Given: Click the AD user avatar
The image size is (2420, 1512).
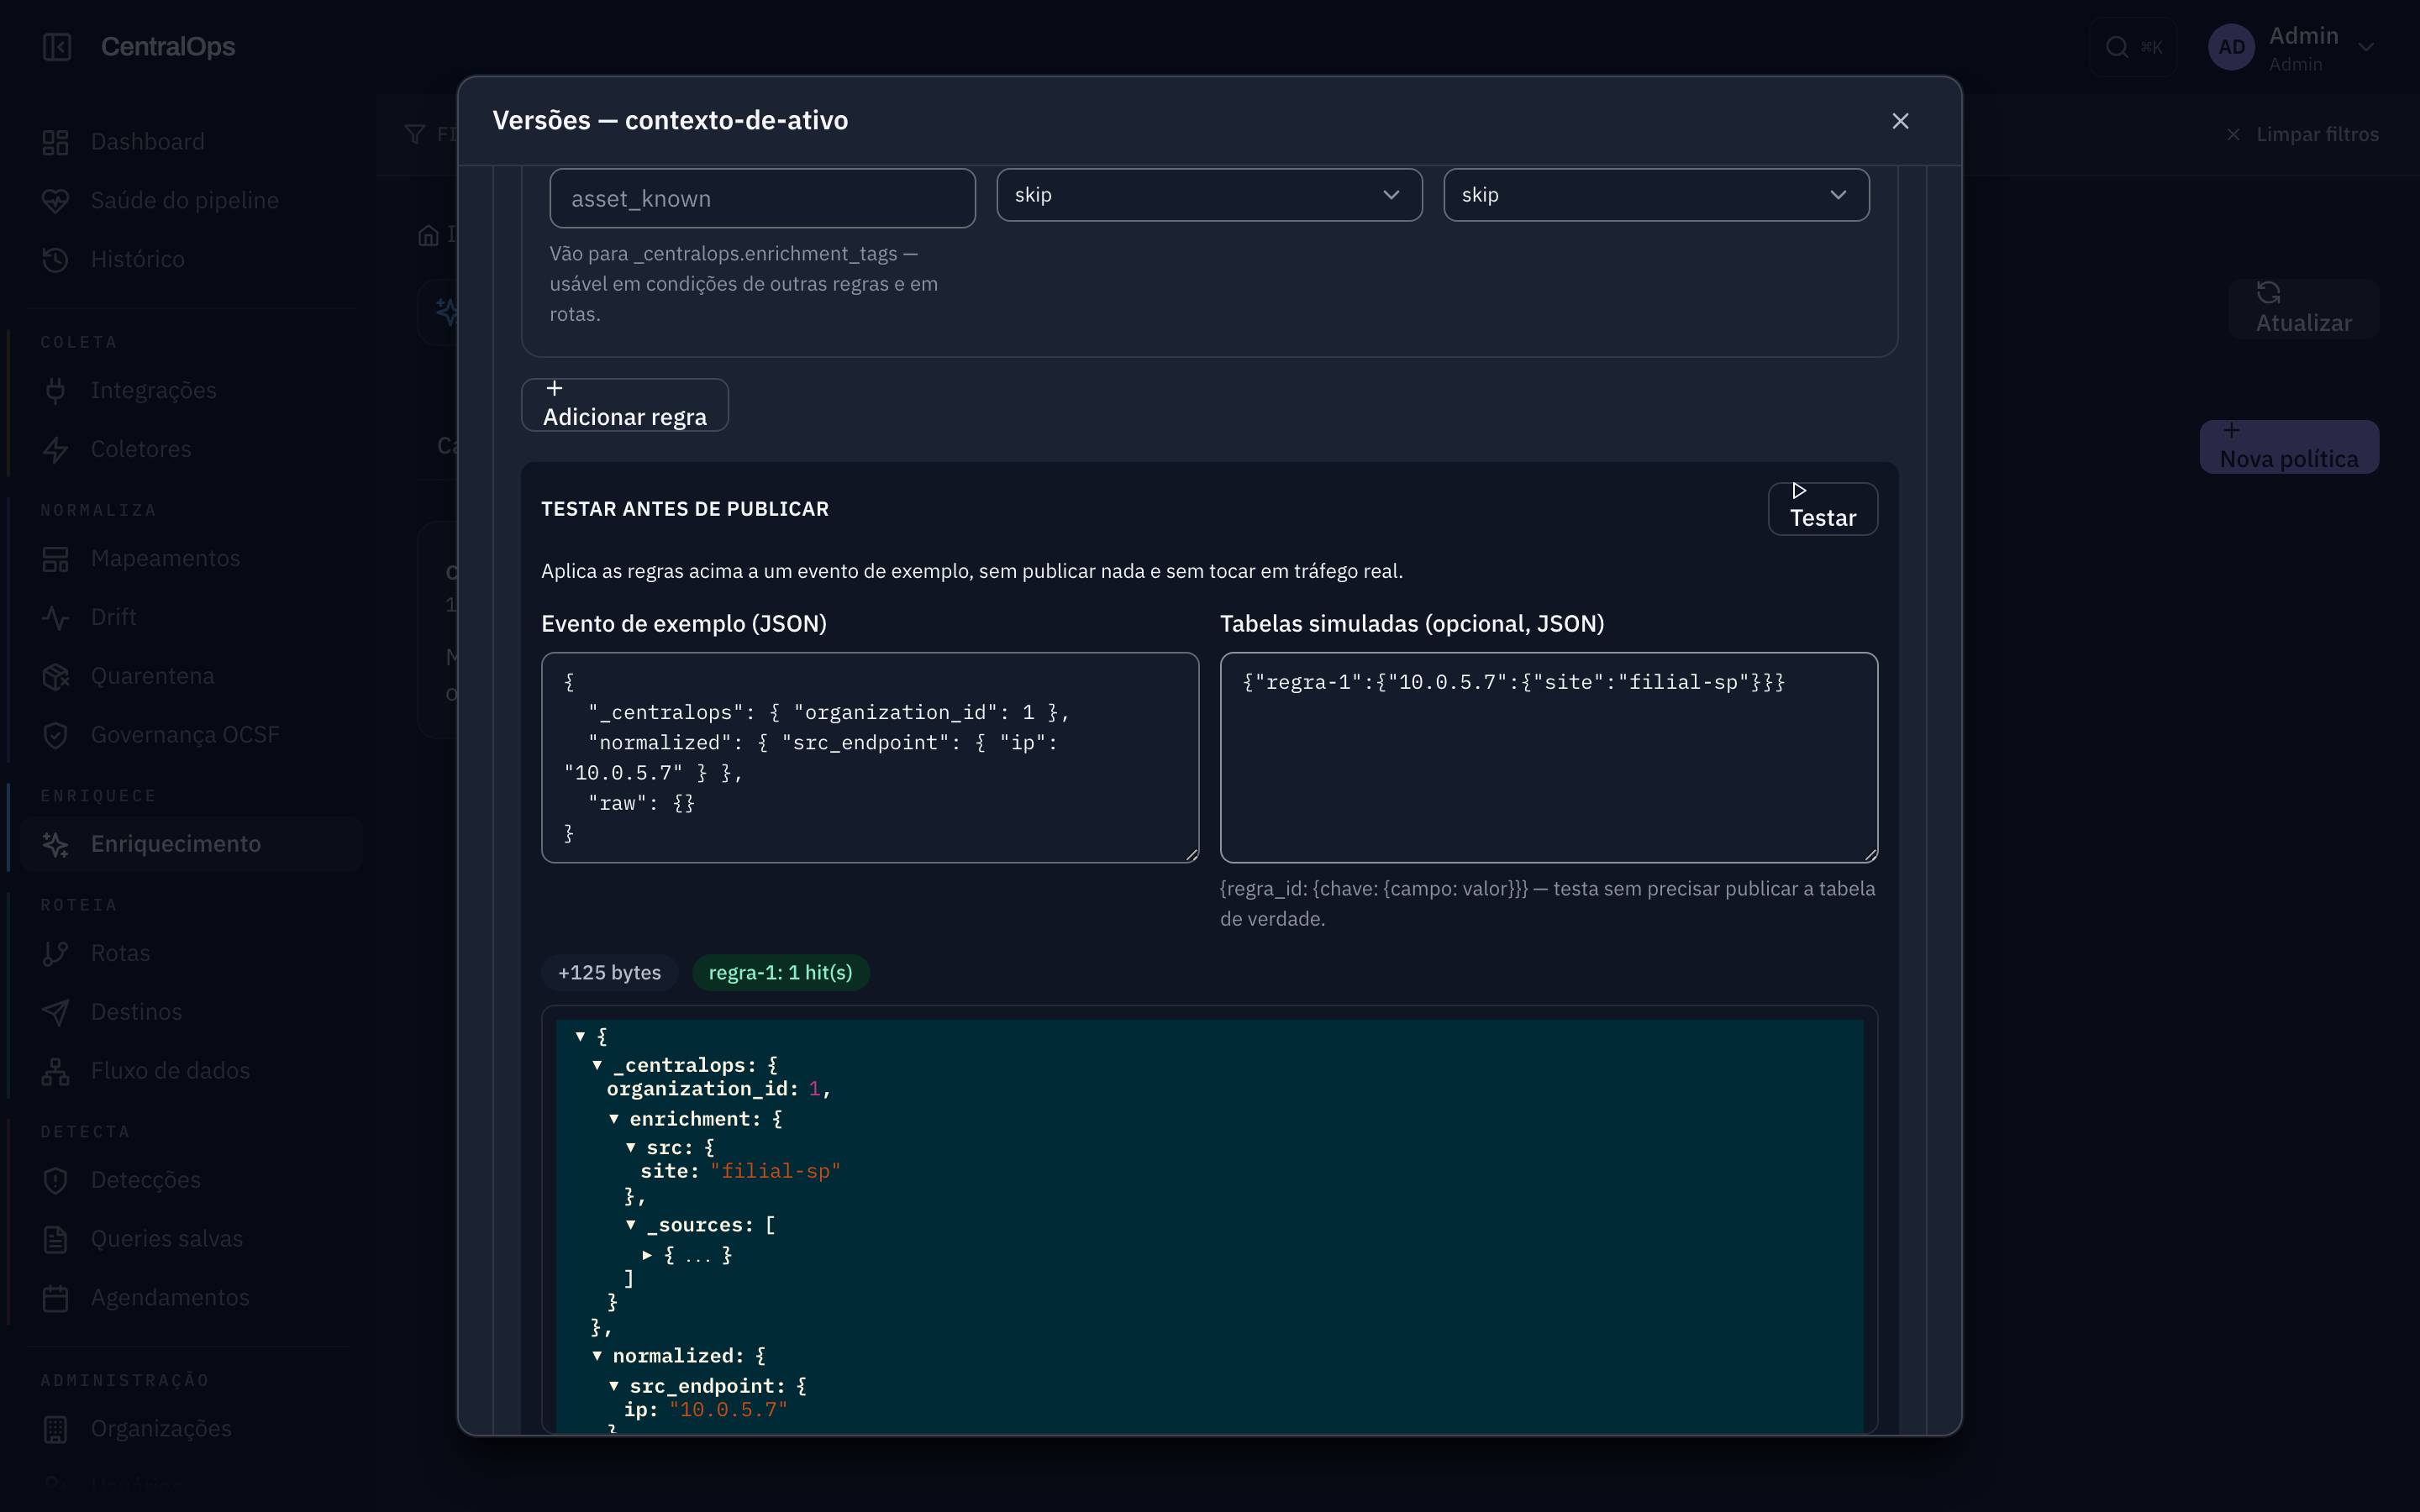Looking at the screenshot, I should (x=2231, y=47).
